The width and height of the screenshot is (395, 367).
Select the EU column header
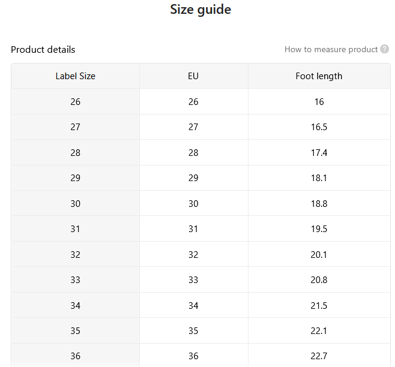pyautogui.click(x=193, y=76)
